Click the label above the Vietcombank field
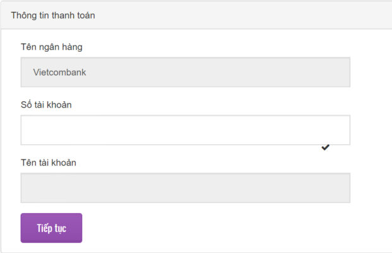Screen dimensions: 392x253 point(51,47)
